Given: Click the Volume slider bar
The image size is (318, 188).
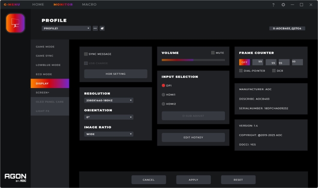Looking at the screenshot, I should 193,60.
